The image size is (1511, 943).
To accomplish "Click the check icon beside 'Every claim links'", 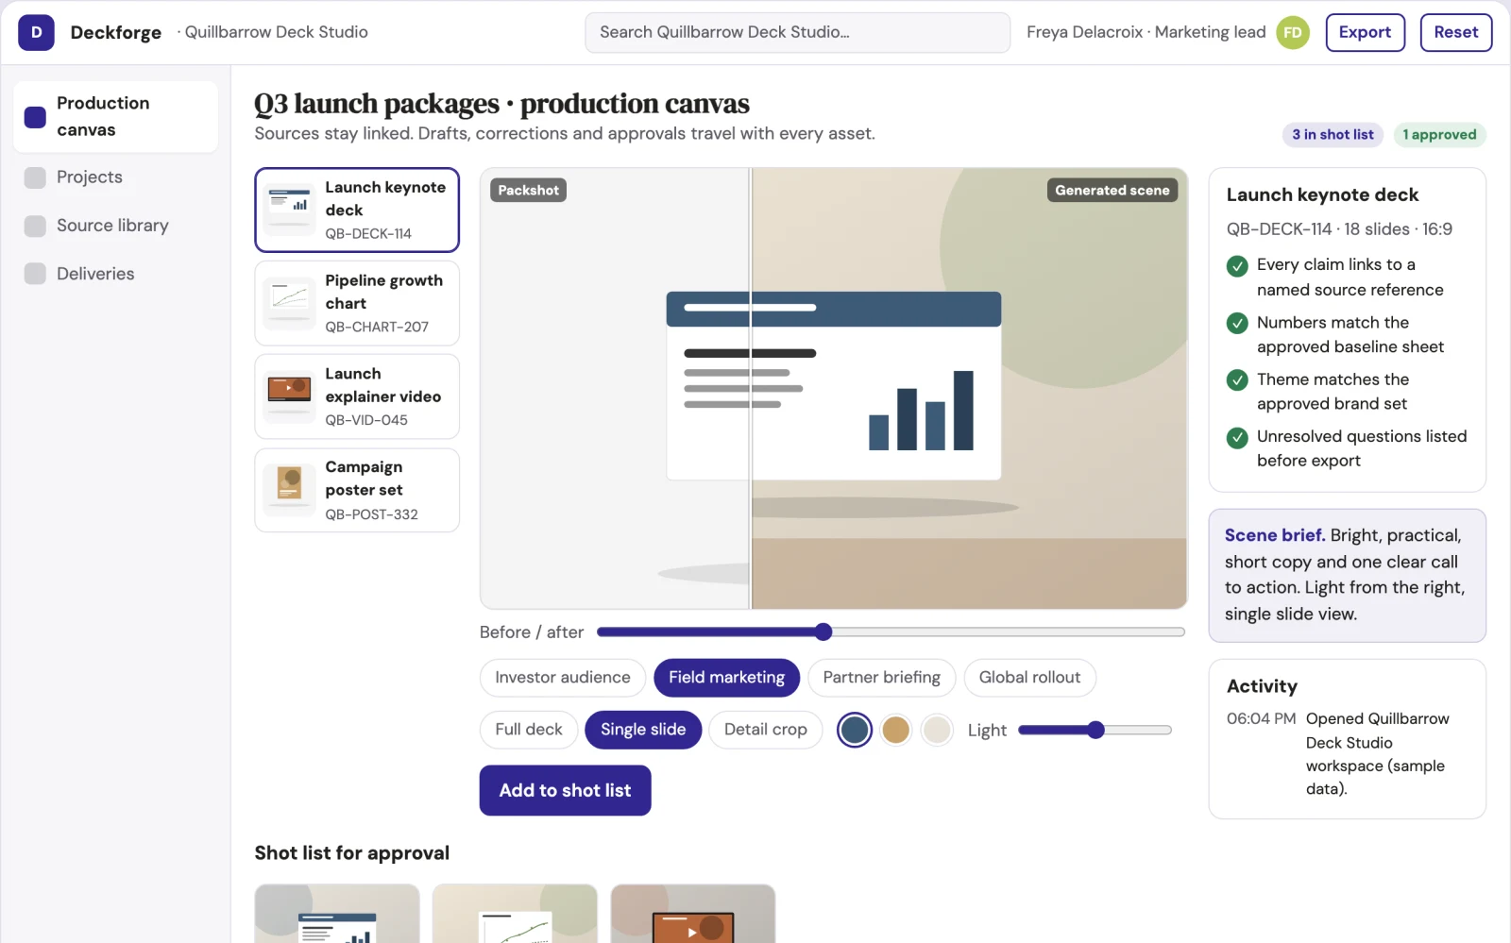I will [x=1237, y=266].
